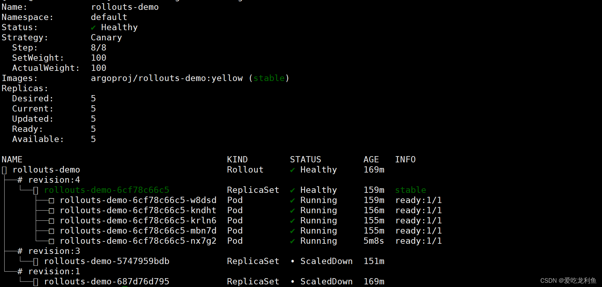Screen dimensions: 602x287
Task: Click the green 'stable' info in the ReplicaSet row
Action: tap(411, 190)
